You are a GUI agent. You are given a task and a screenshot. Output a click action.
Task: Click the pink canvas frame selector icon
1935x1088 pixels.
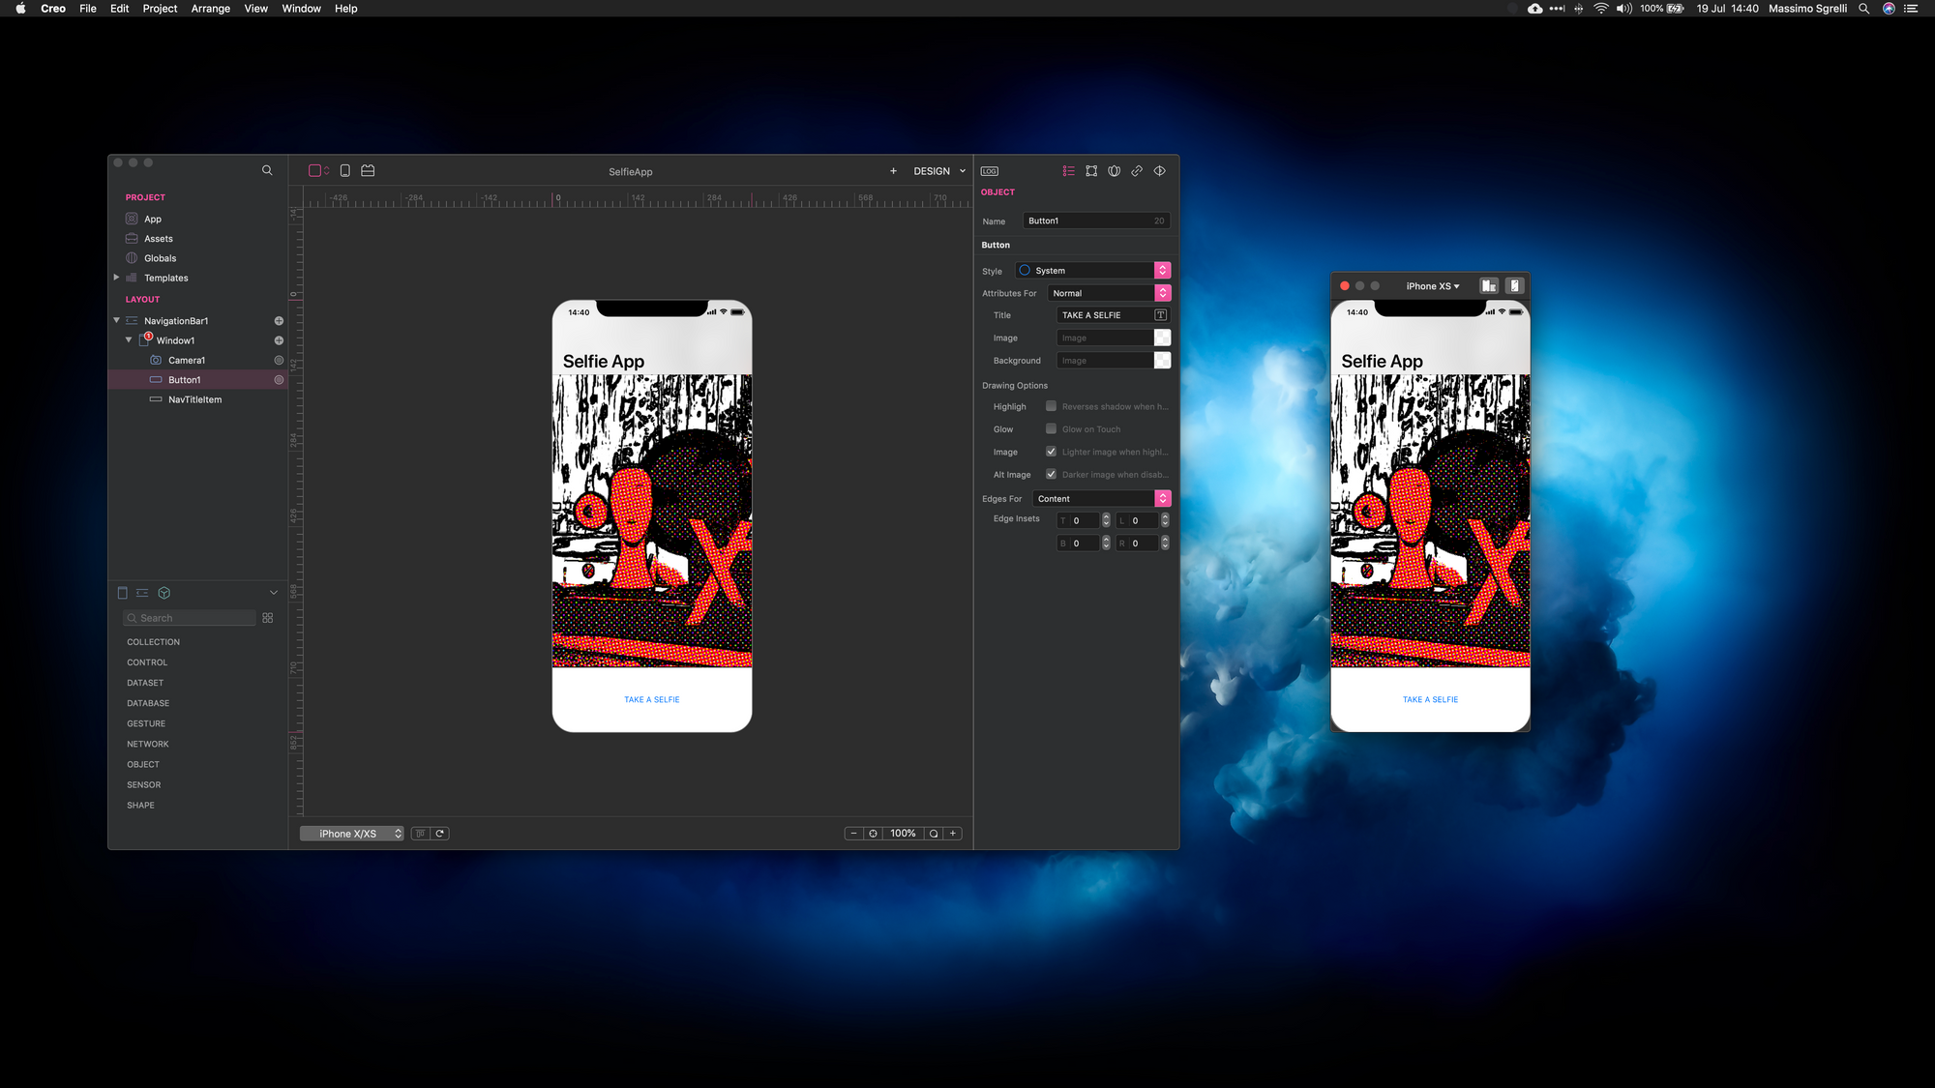315,170
